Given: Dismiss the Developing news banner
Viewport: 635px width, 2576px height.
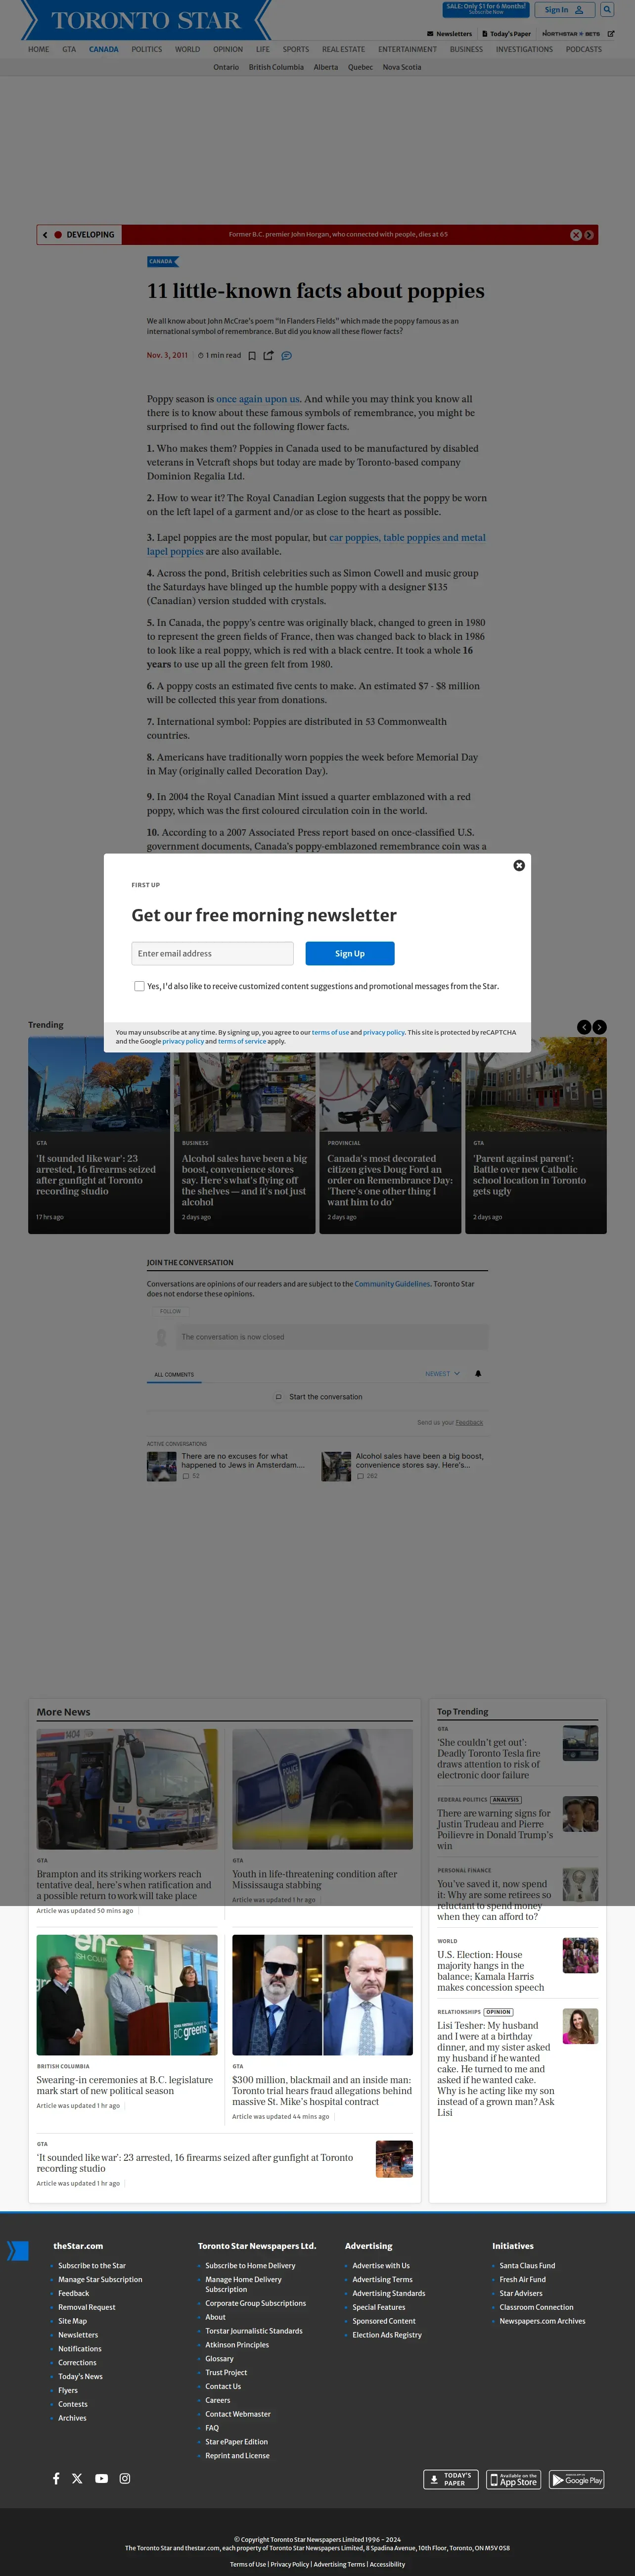Looking at the screenshot, I should 576,235.
